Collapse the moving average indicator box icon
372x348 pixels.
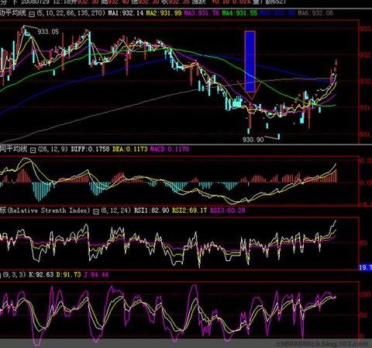coord(32,14)
